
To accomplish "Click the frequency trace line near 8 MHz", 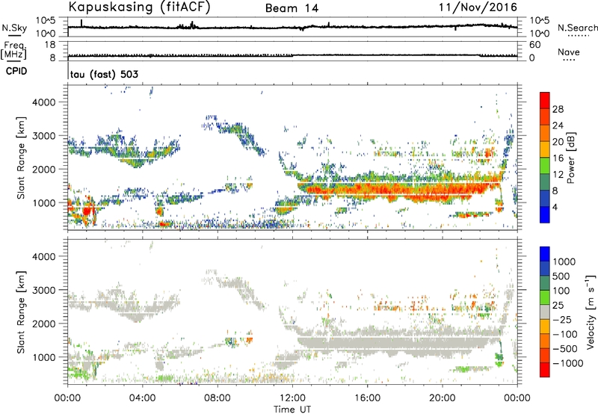I will (x=292, y=55).
